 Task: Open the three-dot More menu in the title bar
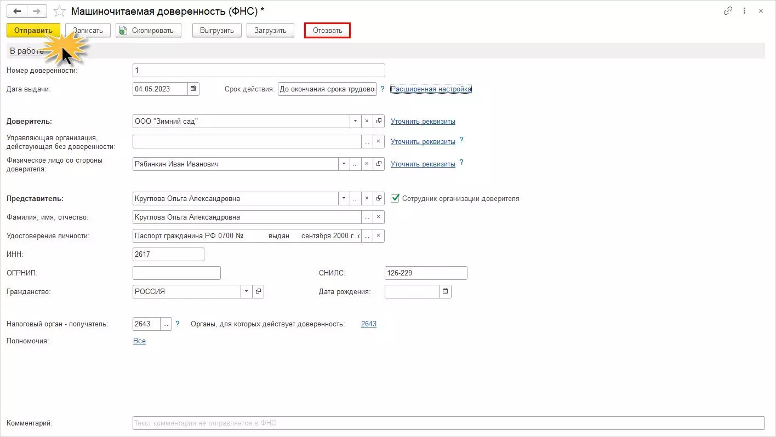coord(744,10)
